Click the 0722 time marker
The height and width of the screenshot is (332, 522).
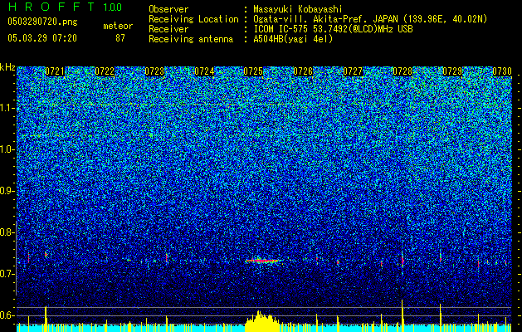[x=105, y=71]
